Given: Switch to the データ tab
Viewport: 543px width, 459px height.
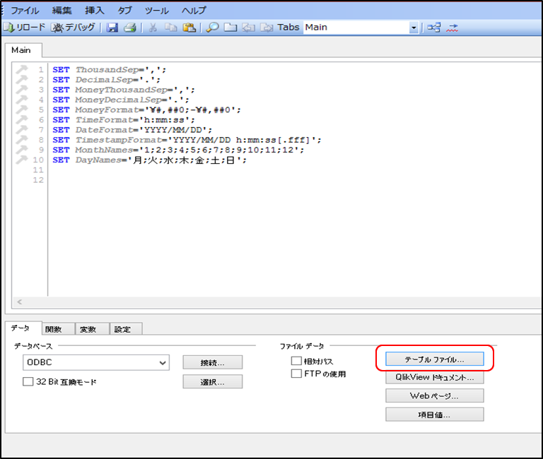Looking at the screenshot, I should tap(23, 328).
